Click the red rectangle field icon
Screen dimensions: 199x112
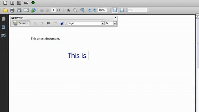26,3
